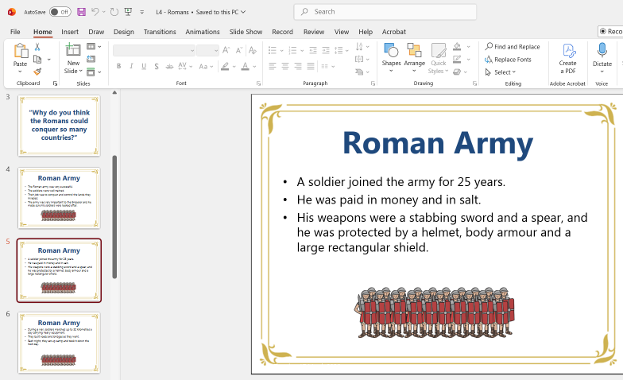Open the file name saved-location dropdown
This screenshot has height=380, width=623.
coord(243,12)
